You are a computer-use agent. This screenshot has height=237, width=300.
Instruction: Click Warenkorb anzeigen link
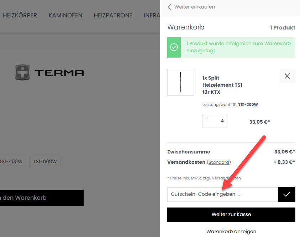231,231
